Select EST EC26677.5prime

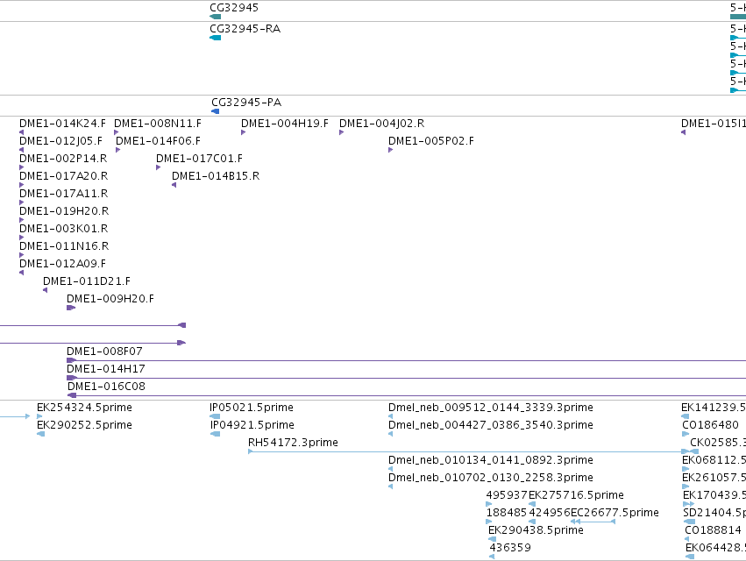click(x=615, y=513)
